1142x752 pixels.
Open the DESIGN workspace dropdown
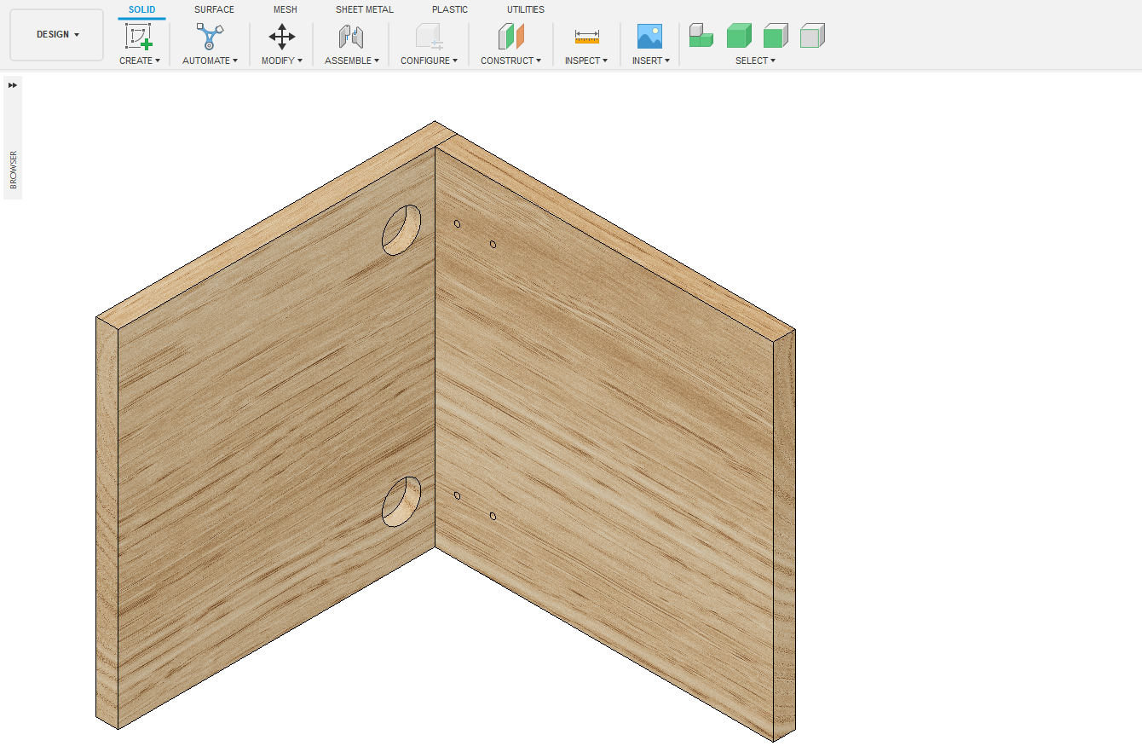57,35
